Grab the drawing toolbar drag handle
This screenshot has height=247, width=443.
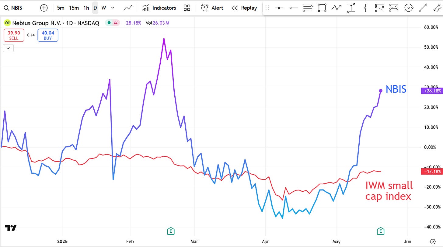pyautogui.click(x=267, y=8)
